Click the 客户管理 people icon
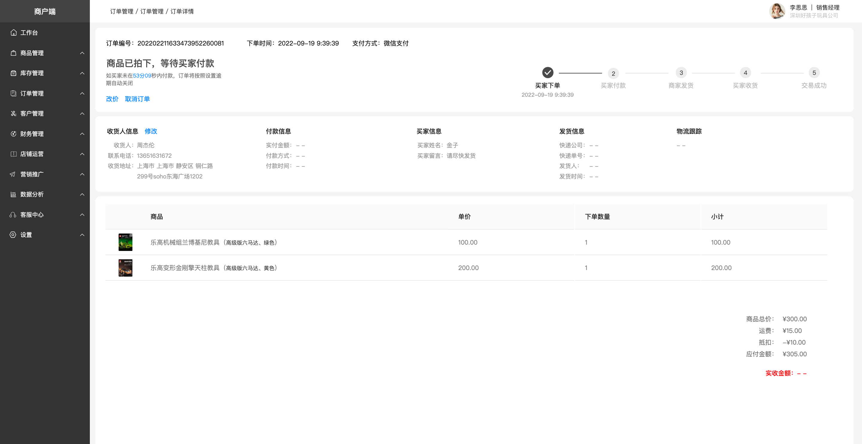The width and height of the screenshot is (862, 444). pyautogui.click(x=13, y=113)
